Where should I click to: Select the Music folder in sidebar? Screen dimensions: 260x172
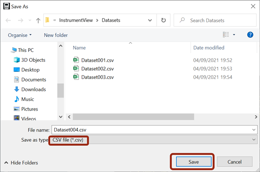coord(28,99)
